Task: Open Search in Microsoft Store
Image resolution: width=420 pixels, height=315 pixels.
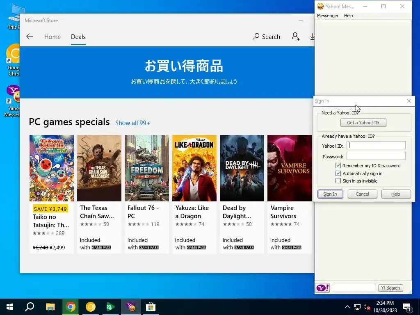Action: tap(266, 37)
